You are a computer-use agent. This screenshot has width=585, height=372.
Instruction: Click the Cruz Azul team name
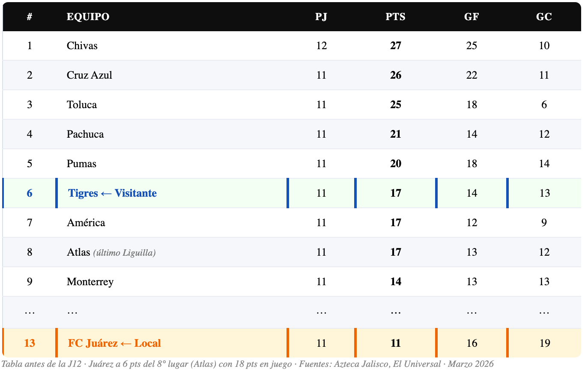(90, 75)
